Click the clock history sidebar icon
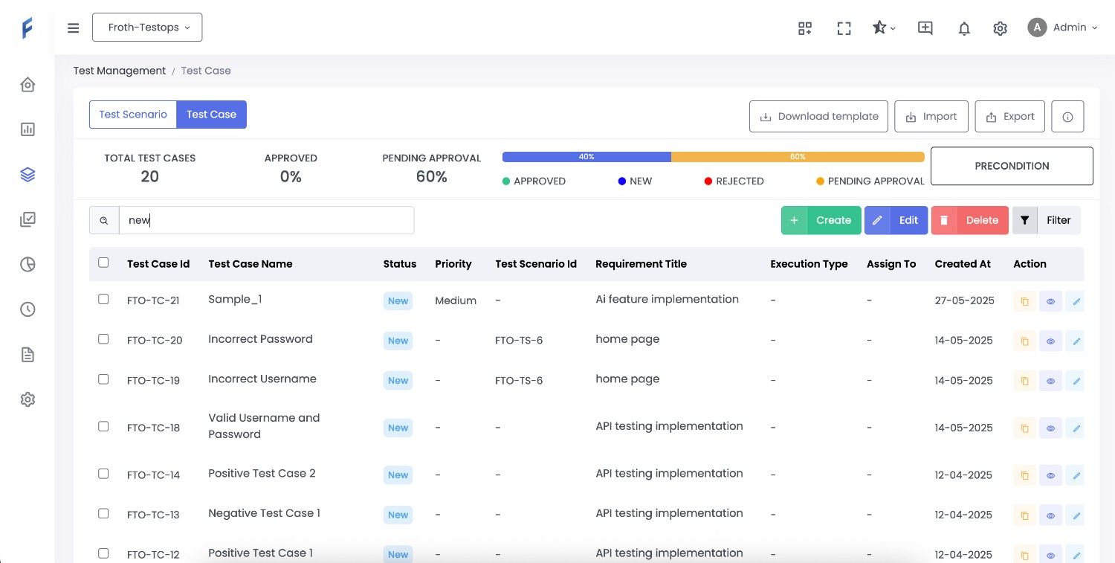 [x=28, y=309]
